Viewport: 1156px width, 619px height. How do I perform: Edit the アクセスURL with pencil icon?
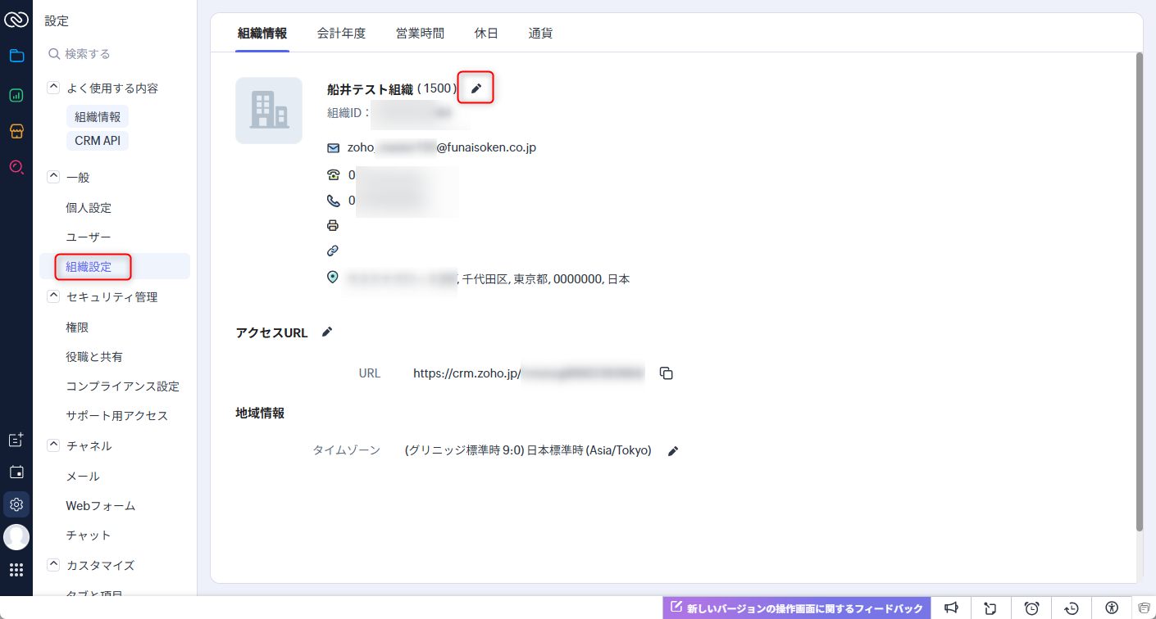(327, 332)
